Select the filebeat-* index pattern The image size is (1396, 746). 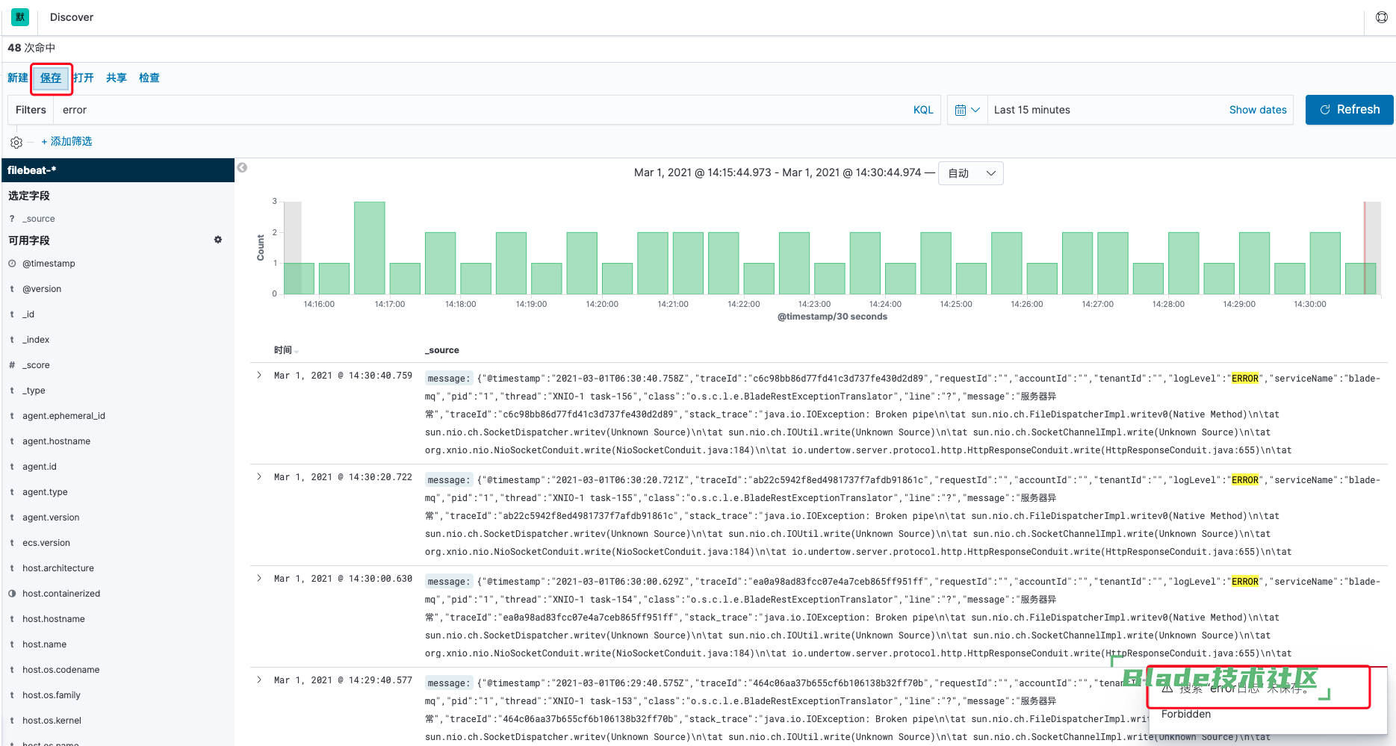pos(118,170)
